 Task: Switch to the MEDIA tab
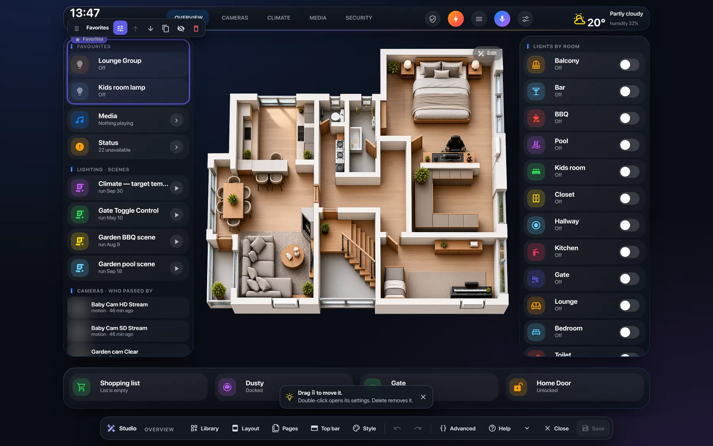[318, 18]
